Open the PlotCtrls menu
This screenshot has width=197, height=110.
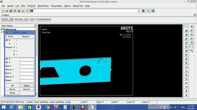pyautogui.click(x=31, y=6)
